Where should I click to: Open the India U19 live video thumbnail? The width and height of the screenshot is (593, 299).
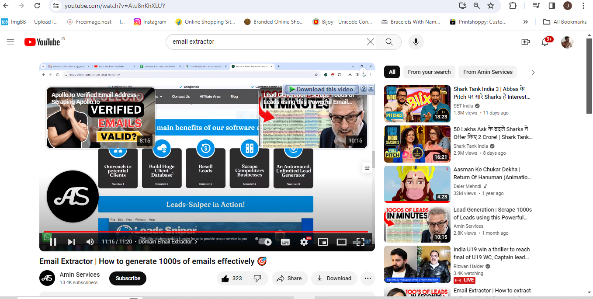[417, 264]
